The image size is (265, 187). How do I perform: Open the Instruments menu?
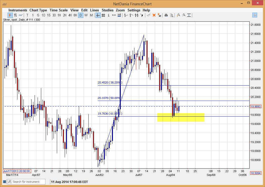[18, 10]
